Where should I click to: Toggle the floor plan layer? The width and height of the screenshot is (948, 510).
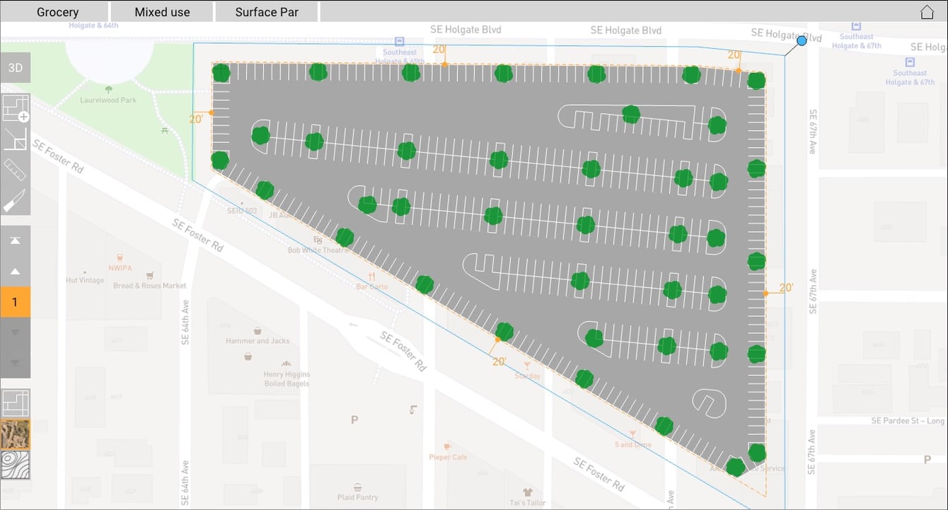(x=15, y=403)
